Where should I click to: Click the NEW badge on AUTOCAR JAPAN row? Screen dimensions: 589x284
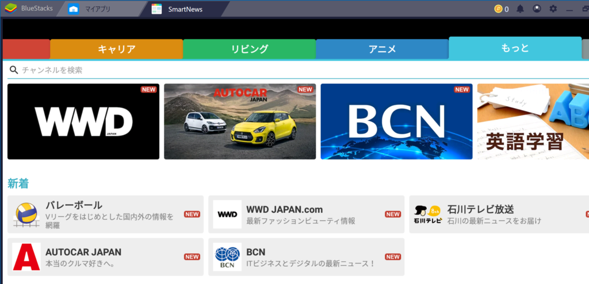[x=192, y=257]
